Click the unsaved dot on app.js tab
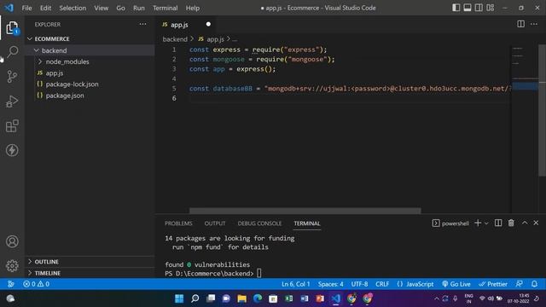This screenshot has height=307, width=546. 208,24
